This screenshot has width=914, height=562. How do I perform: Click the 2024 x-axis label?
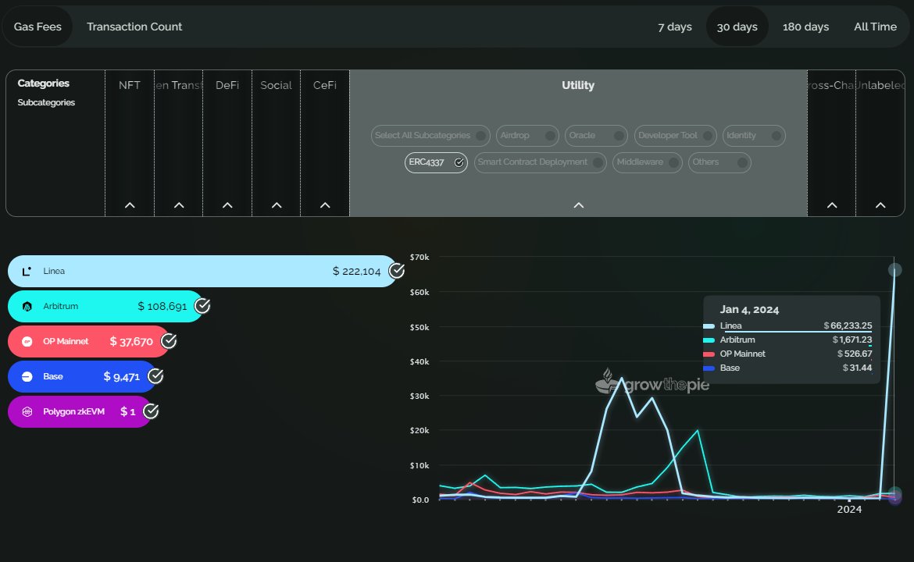[849, 510]
